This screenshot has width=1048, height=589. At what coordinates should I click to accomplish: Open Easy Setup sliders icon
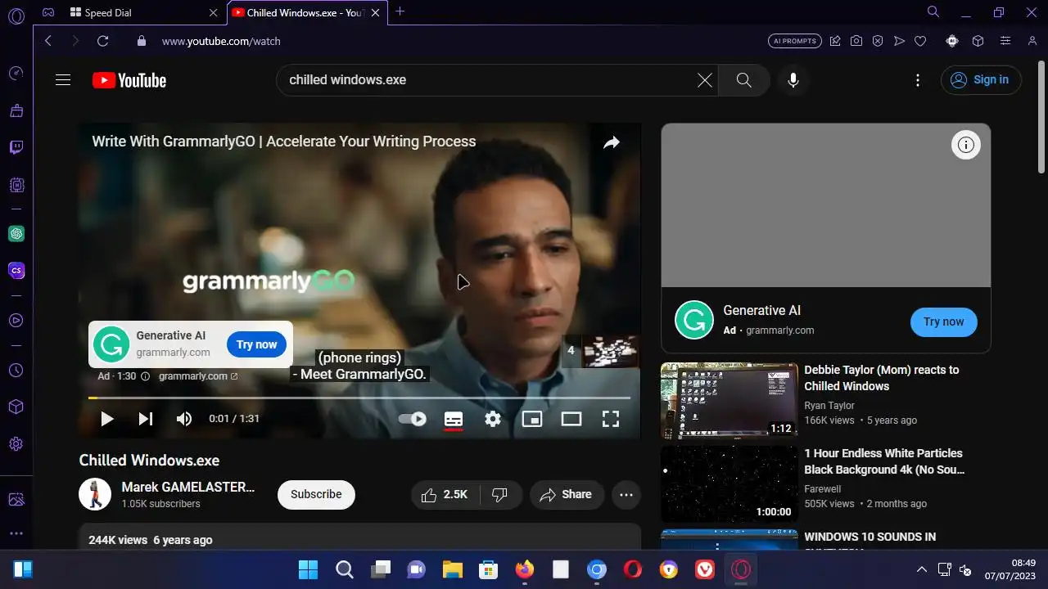[x=1005, y=41]
